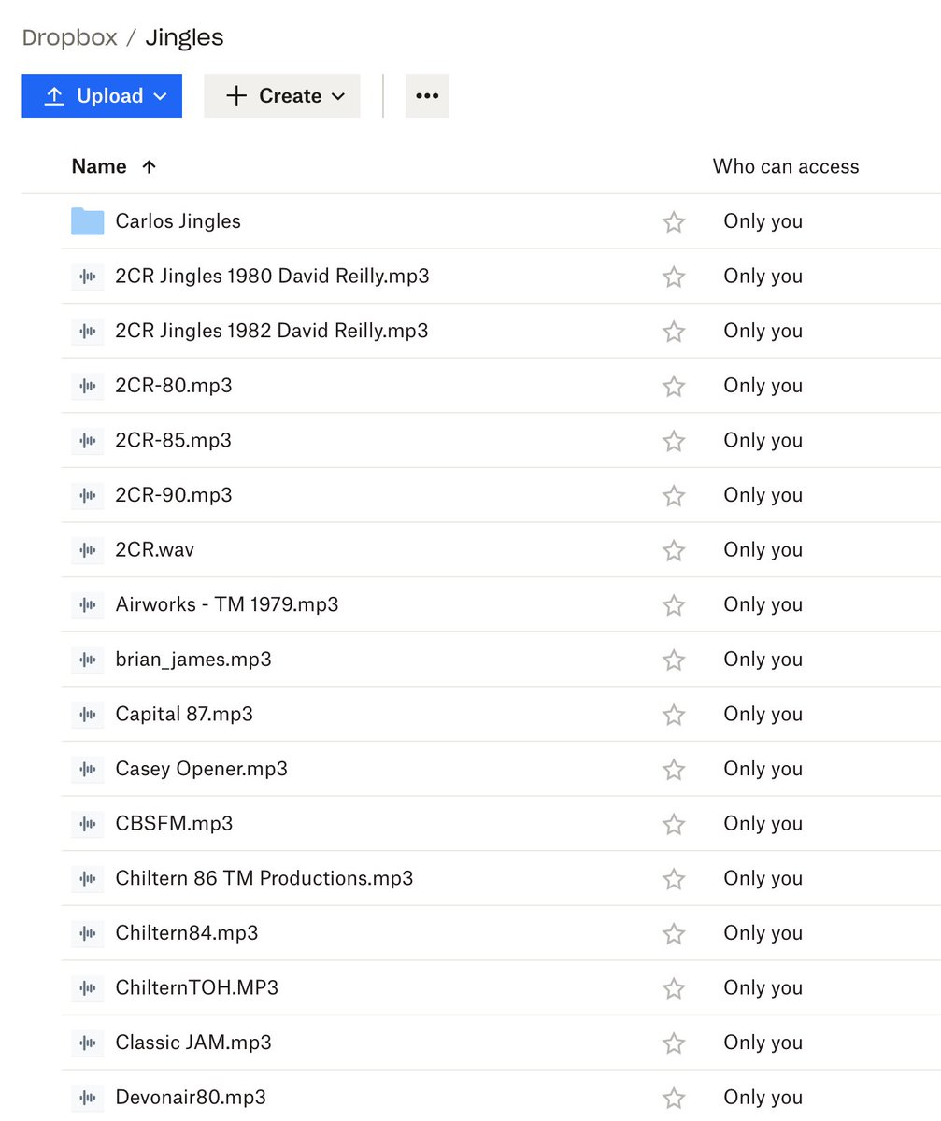Click audio icon for Airworks - TM 1979.mp3
941x1121 pixels.
point(88,604)
